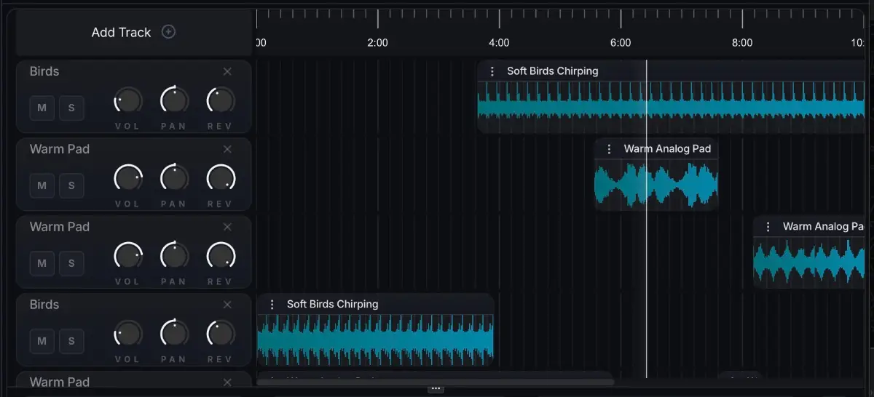Remove the second Warm Pad track via X
This screenshot has height=397, width=874.
(x=227, y=227)
